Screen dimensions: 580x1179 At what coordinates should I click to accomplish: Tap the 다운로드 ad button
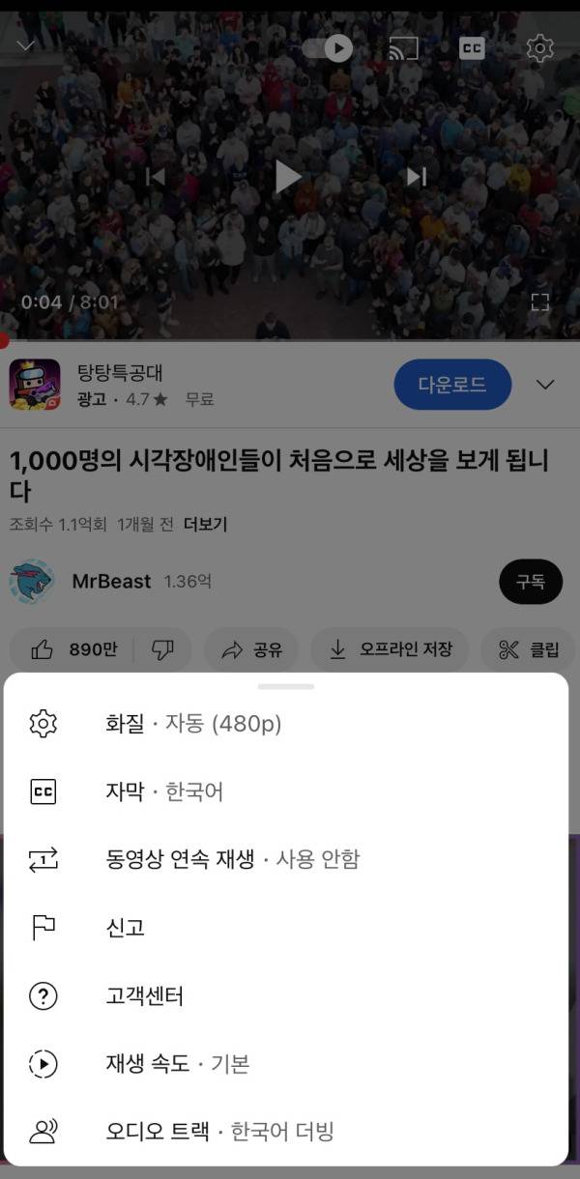tap(452, 385)
